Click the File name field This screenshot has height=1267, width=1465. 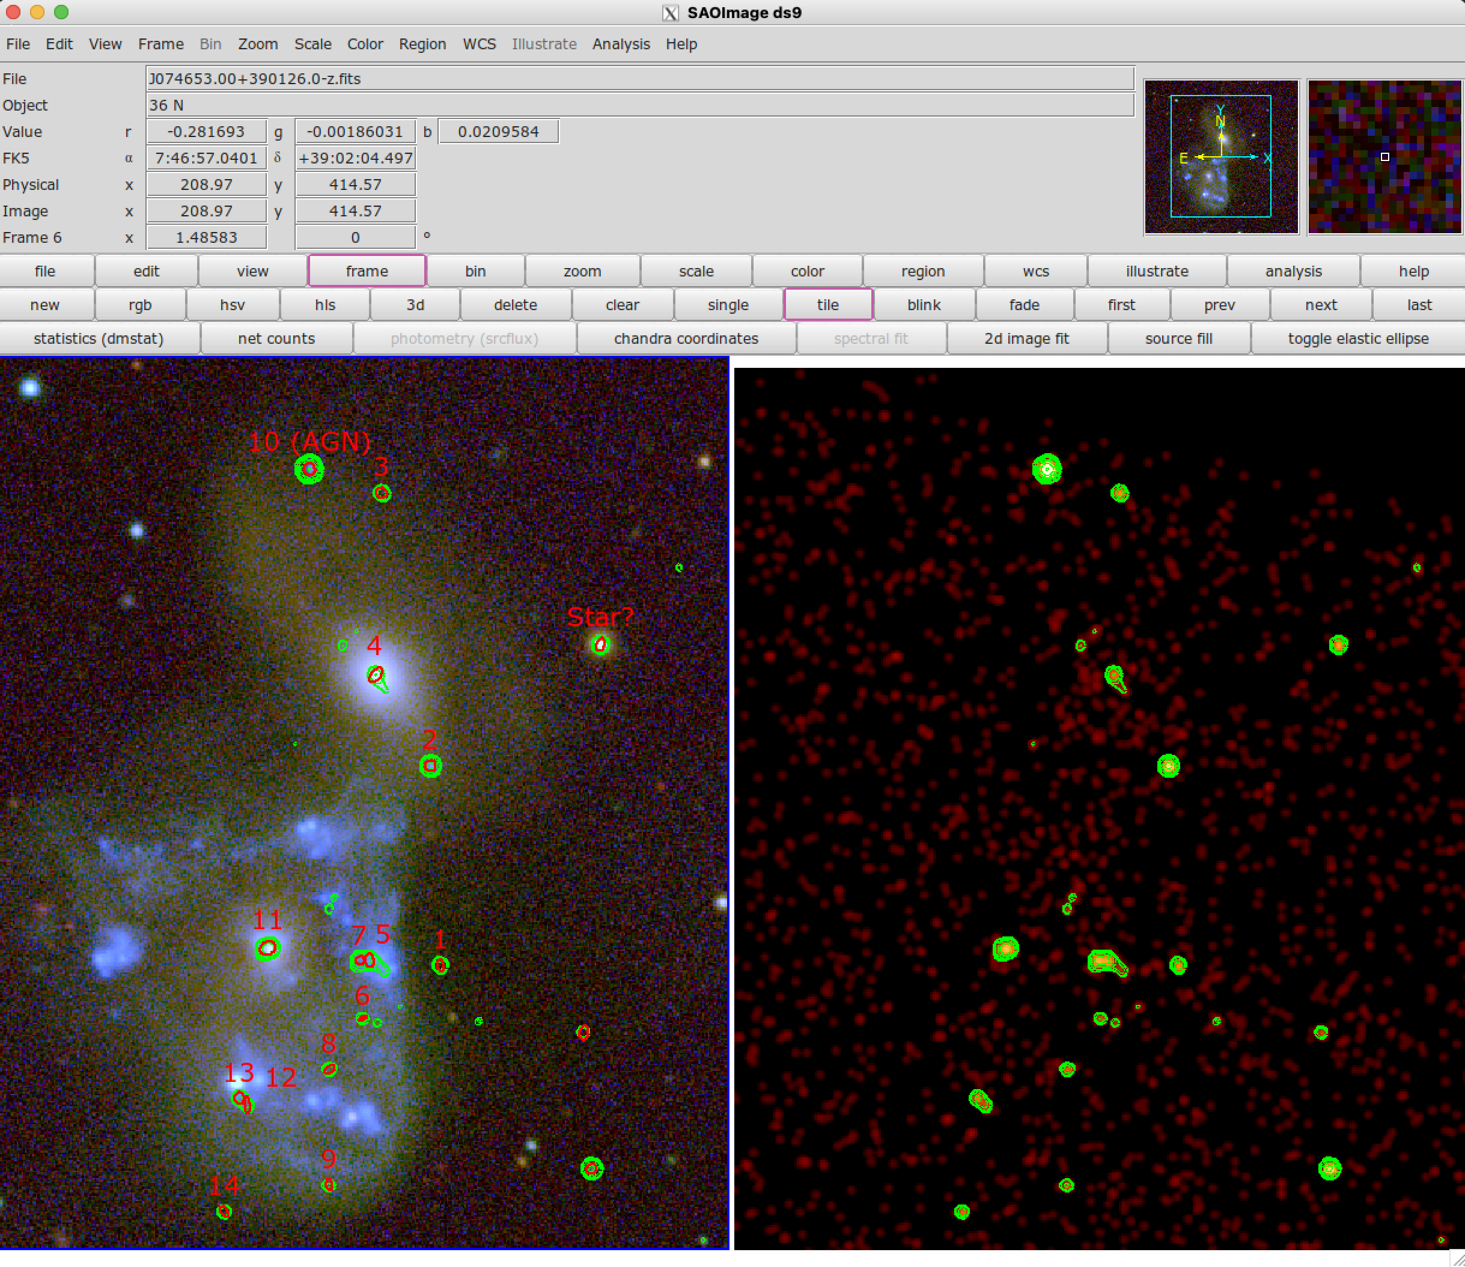coord(640,79)
